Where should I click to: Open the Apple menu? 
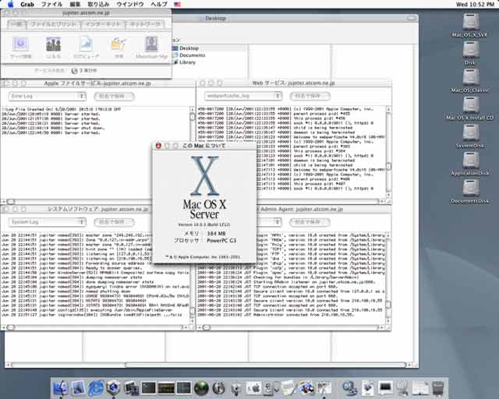tap(10, 4)
